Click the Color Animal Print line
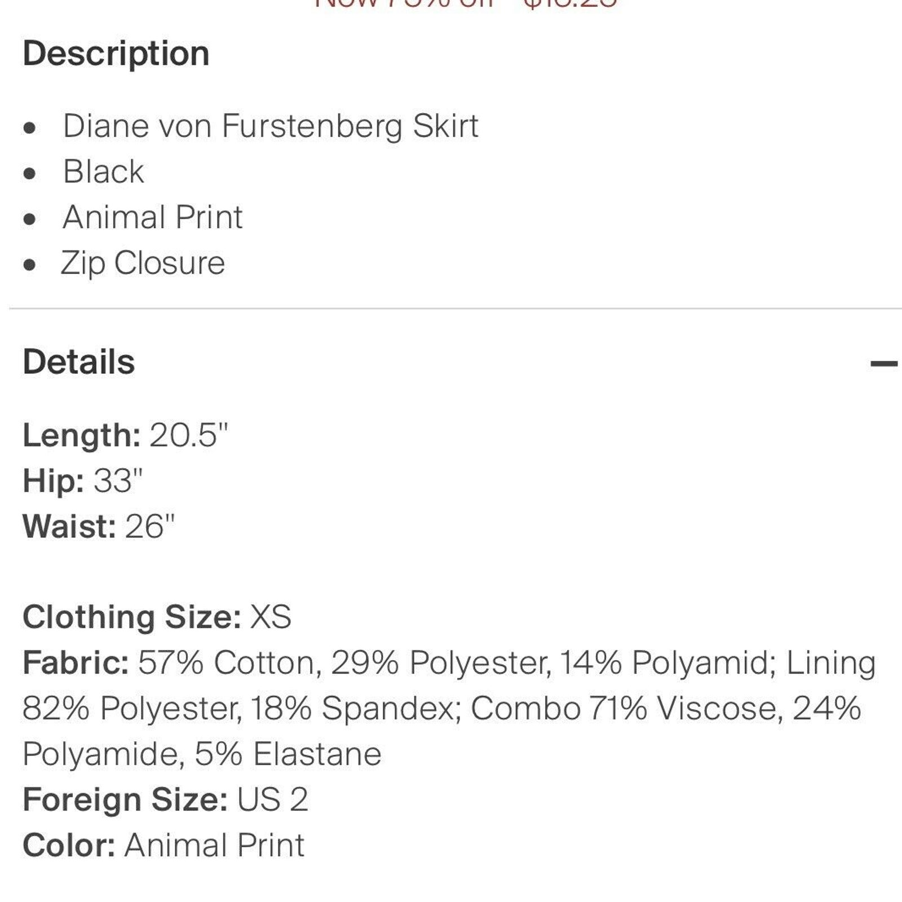The height and width of the screenshot is (902, 902). 163,845
